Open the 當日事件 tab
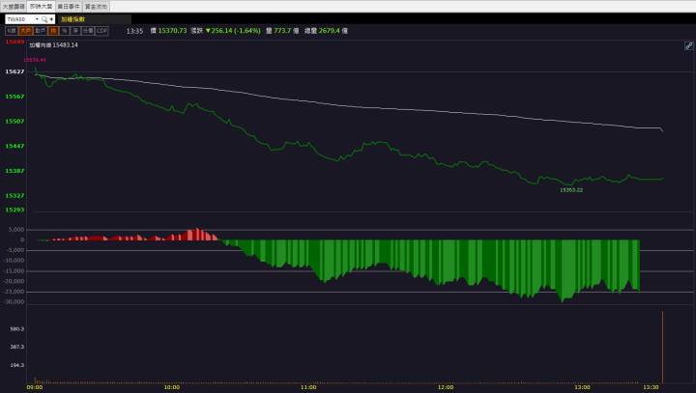 [69, 6]
